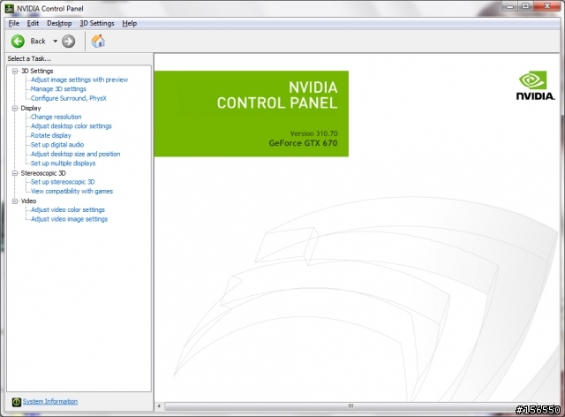Click the System Information link
Viewport: 565px width, 417px height.
click(x=50, y=401)
